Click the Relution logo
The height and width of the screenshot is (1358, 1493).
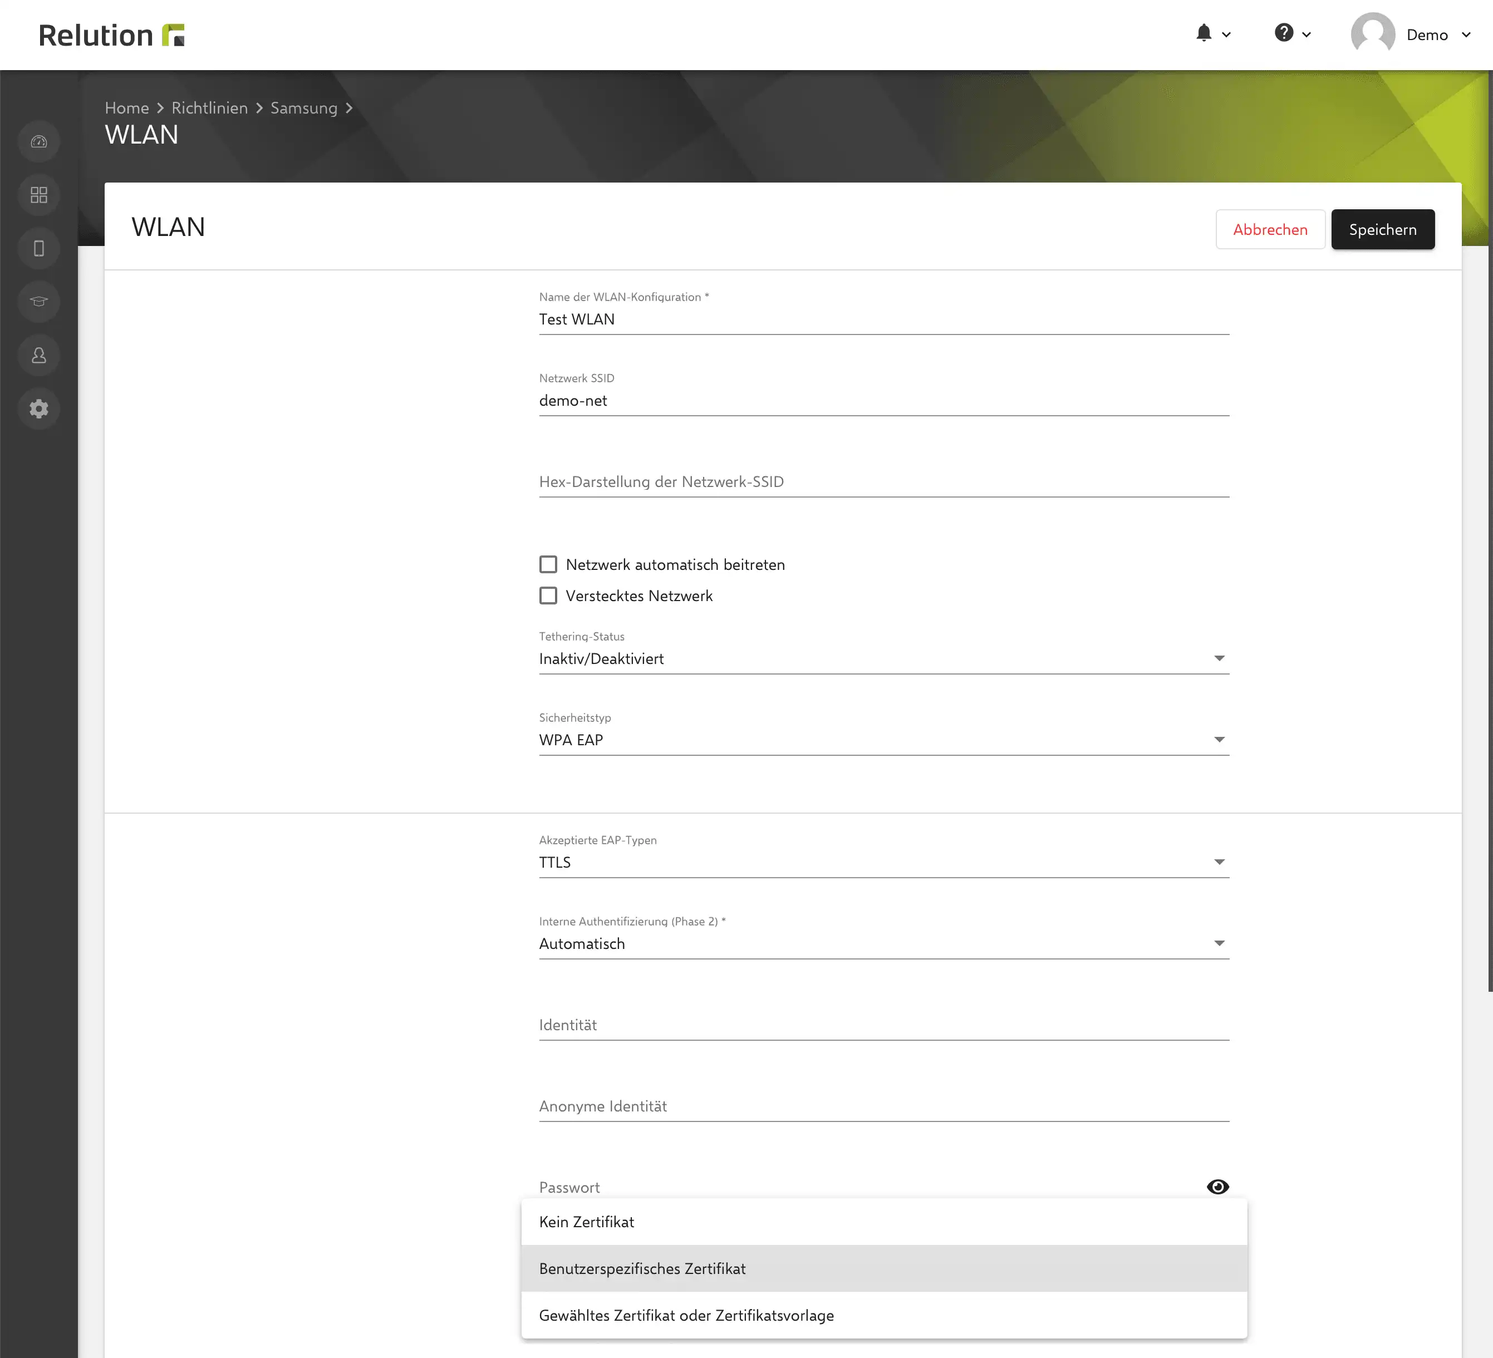point(111,35)
